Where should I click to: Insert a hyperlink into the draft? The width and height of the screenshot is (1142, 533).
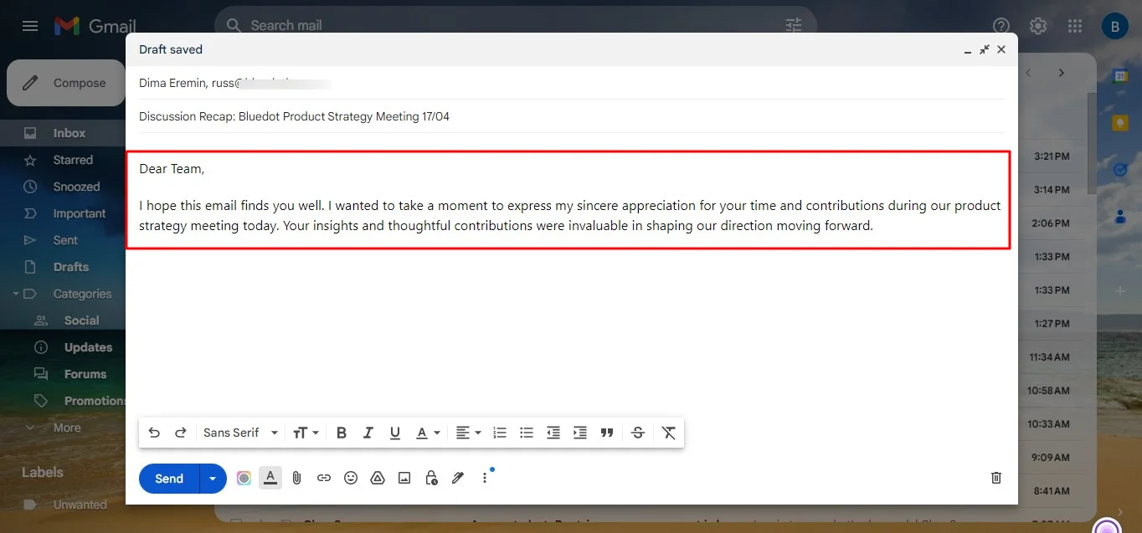click(323, 477)
